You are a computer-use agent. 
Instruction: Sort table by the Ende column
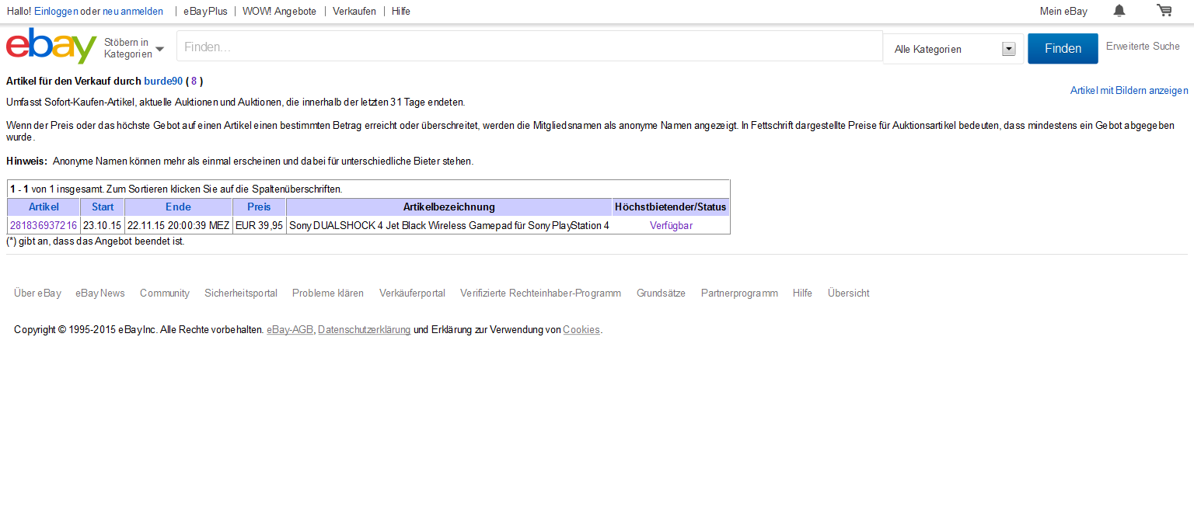click(178, 207)
